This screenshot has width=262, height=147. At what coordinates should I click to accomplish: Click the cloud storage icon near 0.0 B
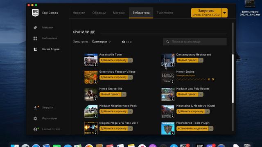(x=124, y=42)
